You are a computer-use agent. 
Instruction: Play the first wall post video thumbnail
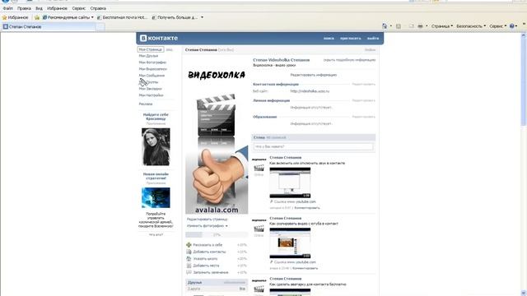(x=290, y=183)
